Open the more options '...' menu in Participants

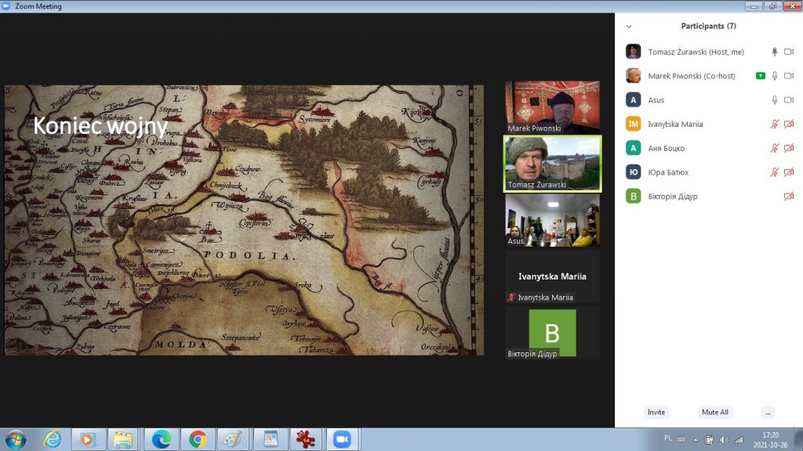[768, 413]
